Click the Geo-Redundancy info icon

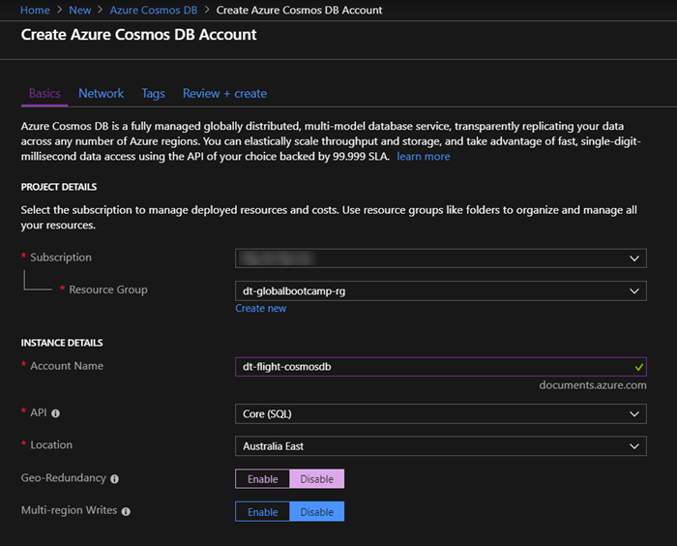click(x=114, y=479)
